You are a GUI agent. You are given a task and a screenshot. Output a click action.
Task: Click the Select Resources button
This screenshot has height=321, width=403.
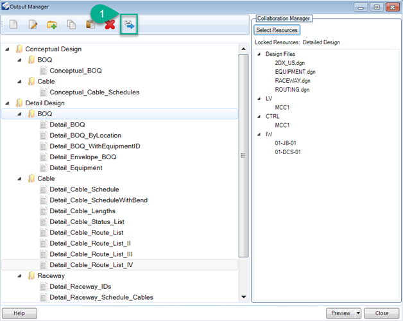coord(277,30)
